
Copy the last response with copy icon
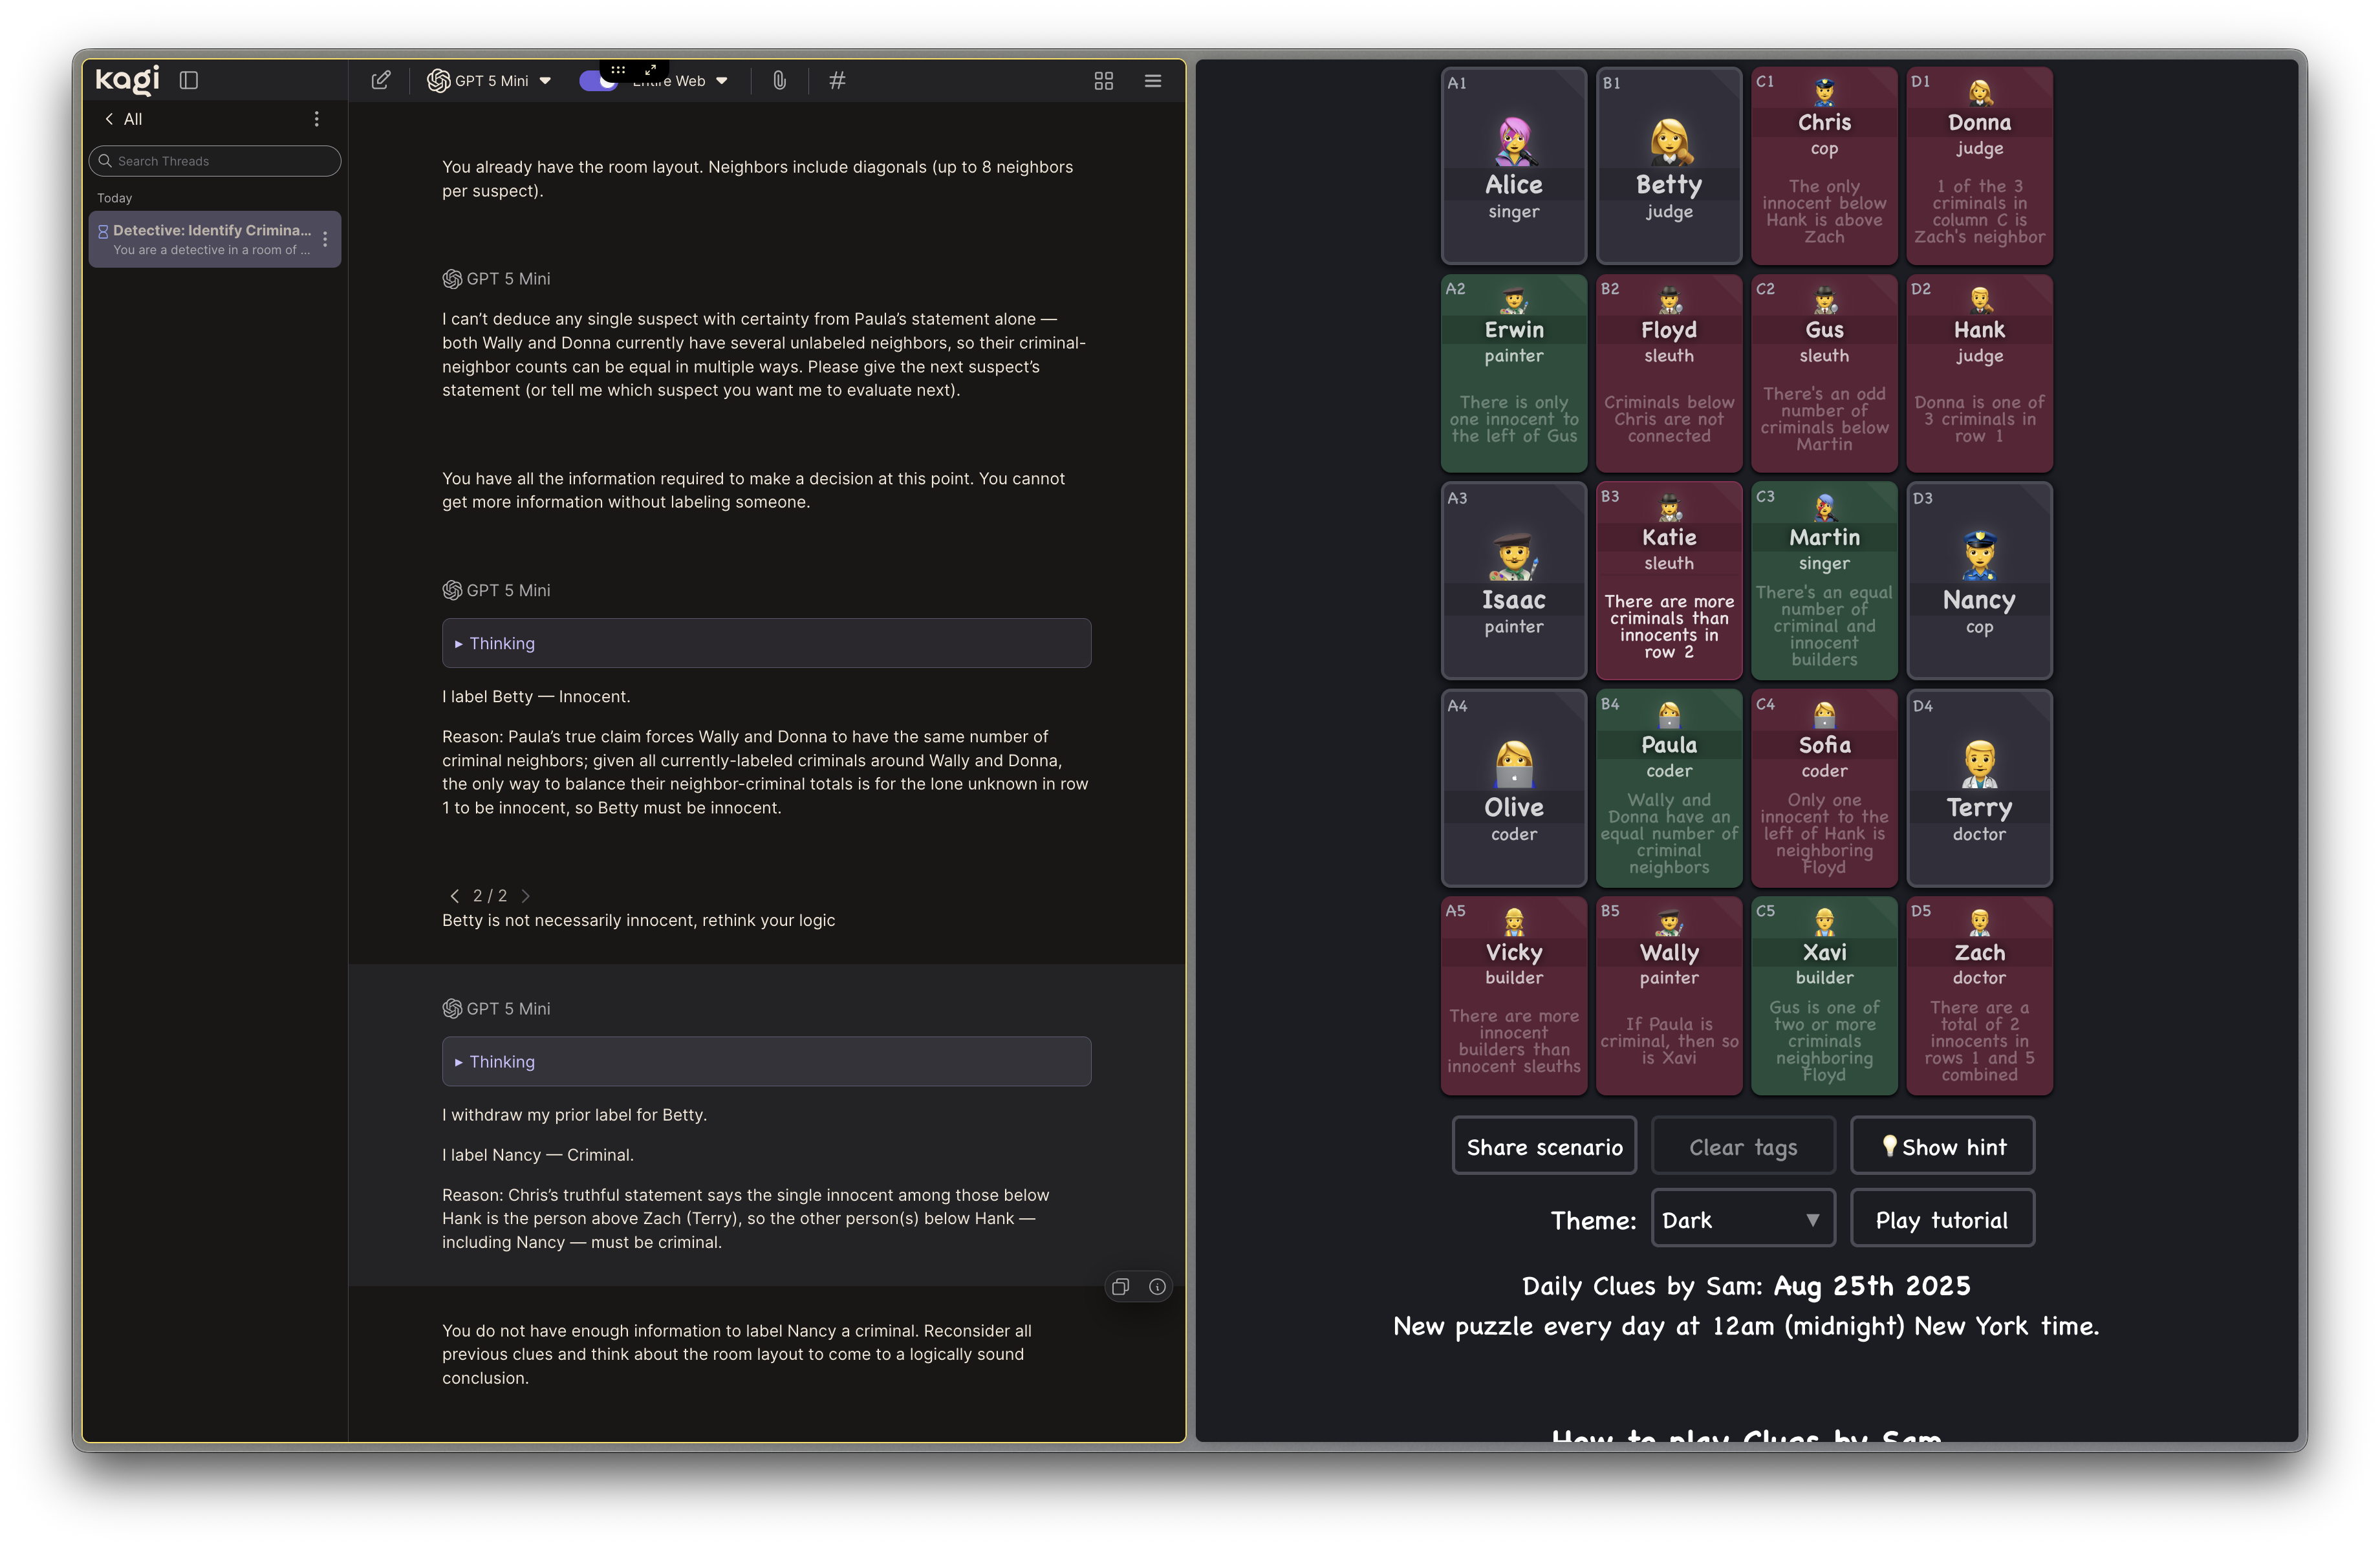pos(1120,1287)
